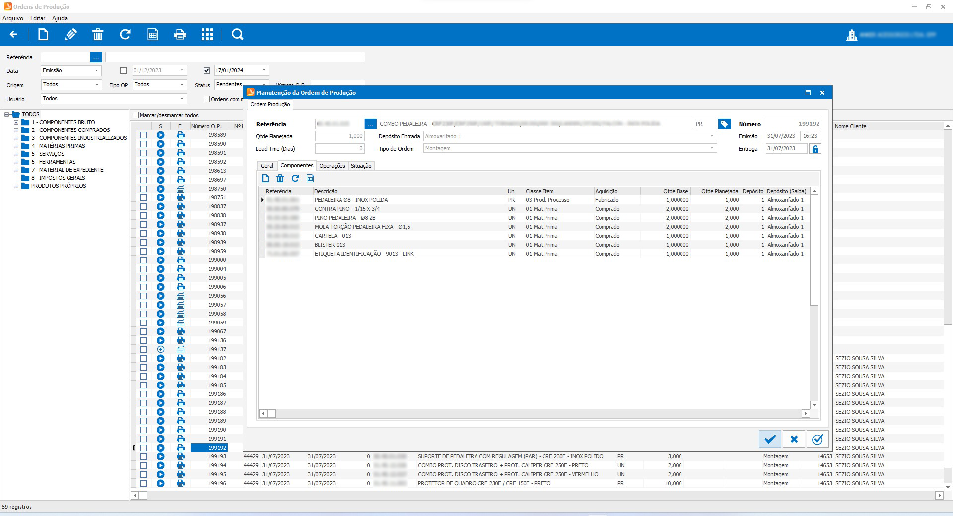This screenshot has height=516, width=953.
Task: Toggle the Marcar/desmarcar todos checkbox
Action: (x=136, y=115)
